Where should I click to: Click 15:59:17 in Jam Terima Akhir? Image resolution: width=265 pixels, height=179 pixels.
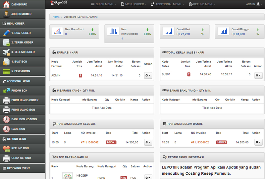pyautogui.click(x=227, y=74)
